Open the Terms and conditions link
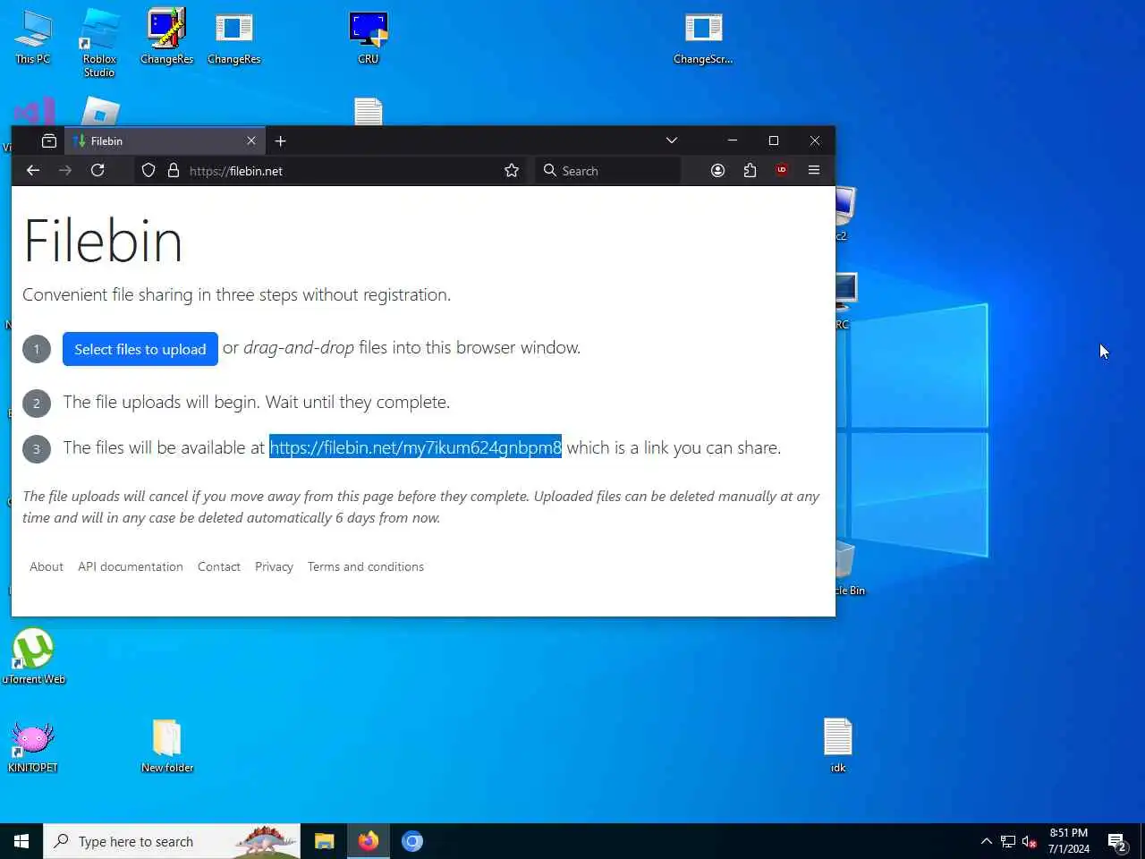1145x859 pixels. point(366,566)
